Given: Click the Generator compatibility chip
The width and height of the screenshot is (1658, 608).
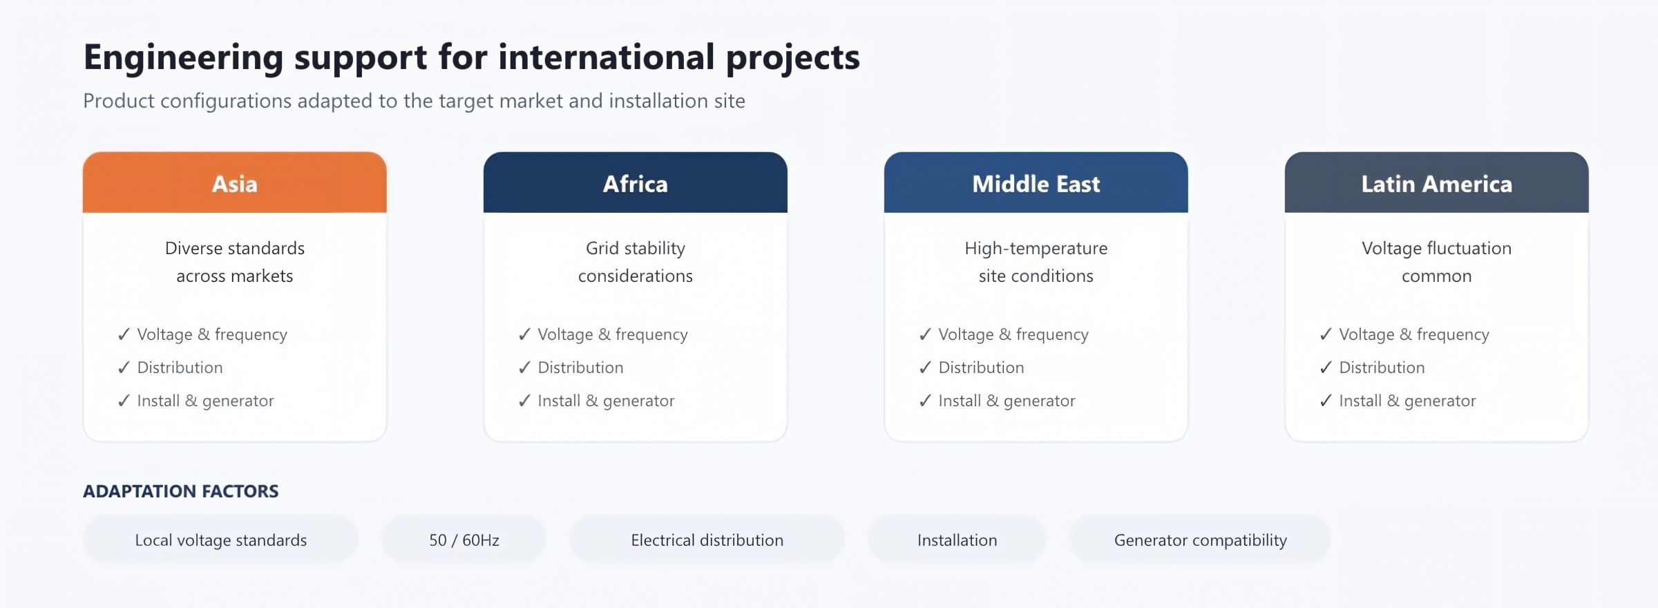Looking at the screenshot, I should click(x=1201, y=540).
